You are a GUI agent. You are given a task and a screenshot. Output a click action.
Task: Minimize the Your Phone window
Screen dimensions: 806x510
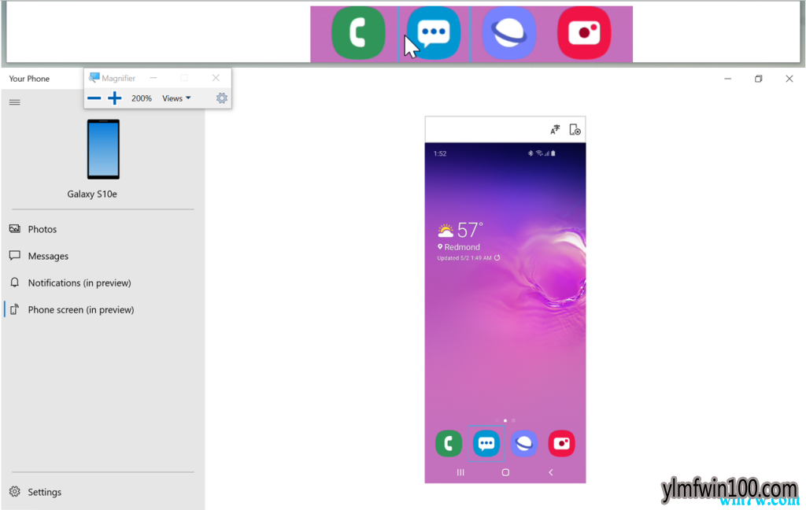(728, 79)
